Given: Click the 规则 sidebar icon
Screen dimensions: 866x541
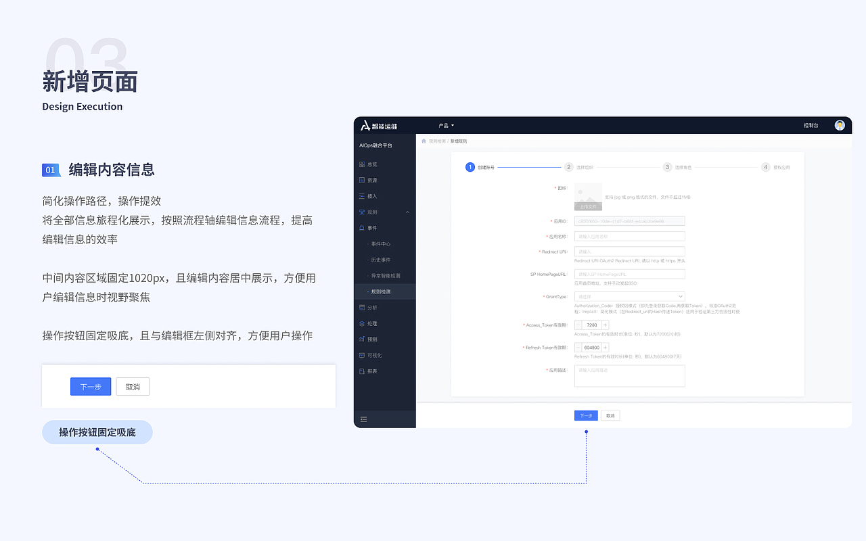Looking at the screenshot, I should tap(362, 212).
